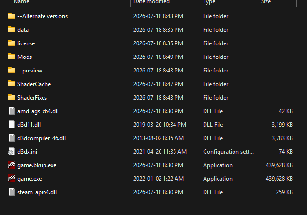
Task: Click the d3dx.ini configuration file icon
Action: pos(11,151)
